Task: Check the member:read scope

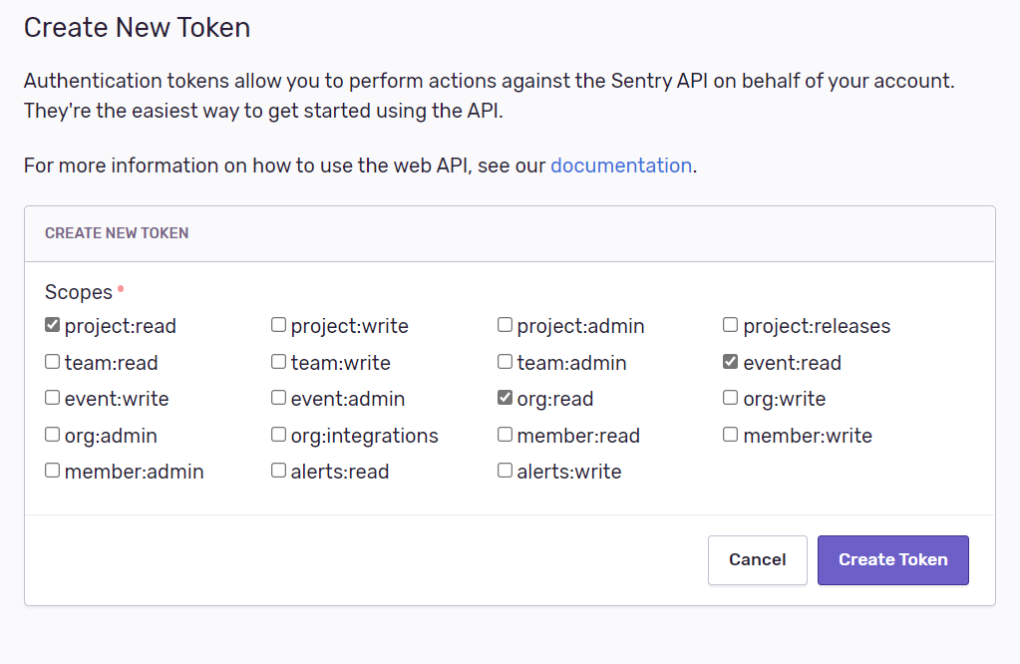Action: click(506, 435)
